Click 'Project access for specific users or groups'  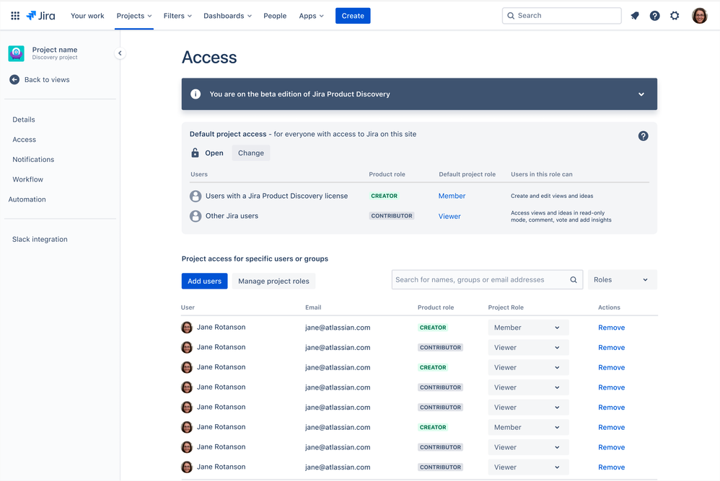click(x=255, y=259)
